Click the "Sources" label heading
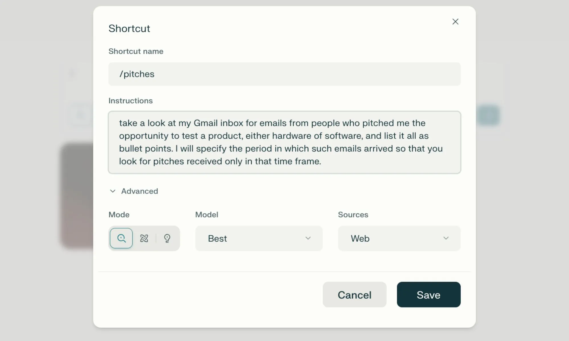569x341 pixels. (x=353, y=215)
